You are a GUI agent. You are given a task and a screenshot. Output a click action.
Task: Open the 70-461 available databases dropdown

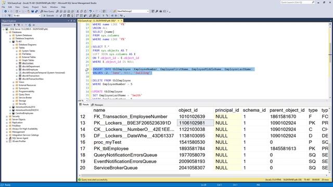(27, 16)
